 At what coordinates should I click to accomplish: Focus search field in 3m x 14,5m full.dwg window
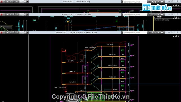(x=135, y=2)
